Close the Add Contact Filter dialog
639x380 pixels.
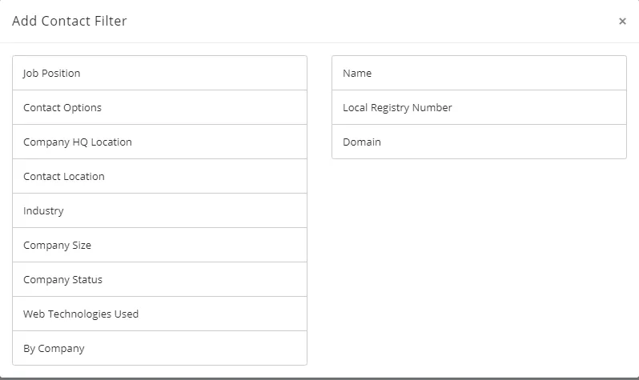pos(622,22)
